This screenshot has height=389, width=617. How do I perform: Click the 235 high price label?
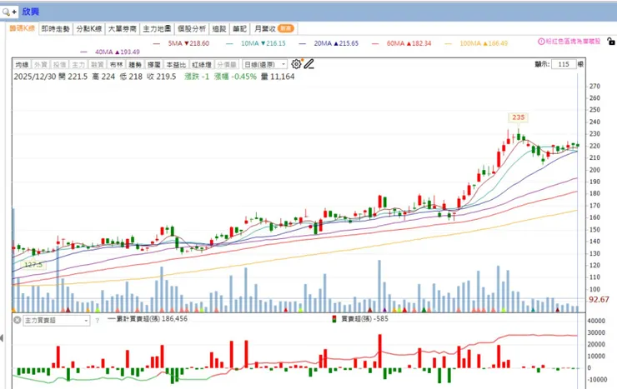(x=519, y=117)
